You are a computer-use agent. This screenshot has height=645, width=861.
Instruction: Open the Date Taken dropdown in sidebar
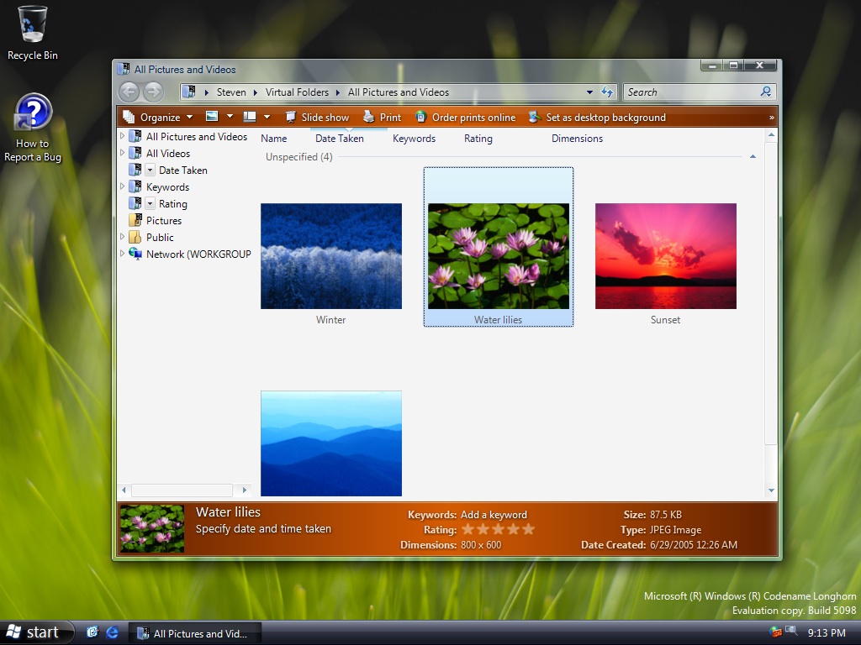[x=151, y=170]
